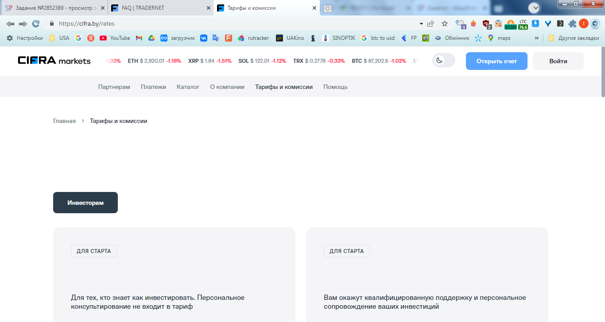This screenshot has height=322, width=605.
Task: Open the rutracker bookmark
Action: 253,38
